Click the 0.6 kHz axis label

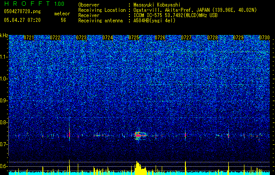(x=3, y=166)
